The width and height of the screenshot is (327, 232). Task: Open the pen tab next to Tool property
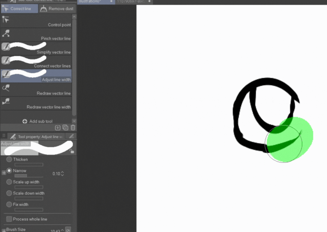click(71, 136)
